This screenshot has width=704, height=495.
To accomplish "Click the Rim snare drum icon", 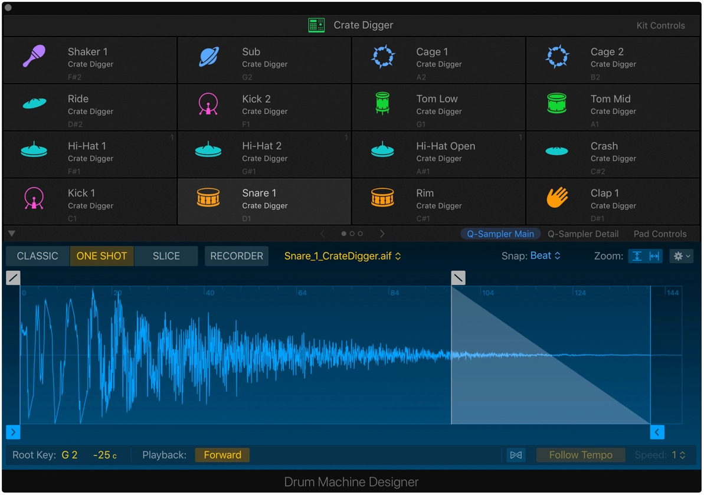I will click(382, 198).
